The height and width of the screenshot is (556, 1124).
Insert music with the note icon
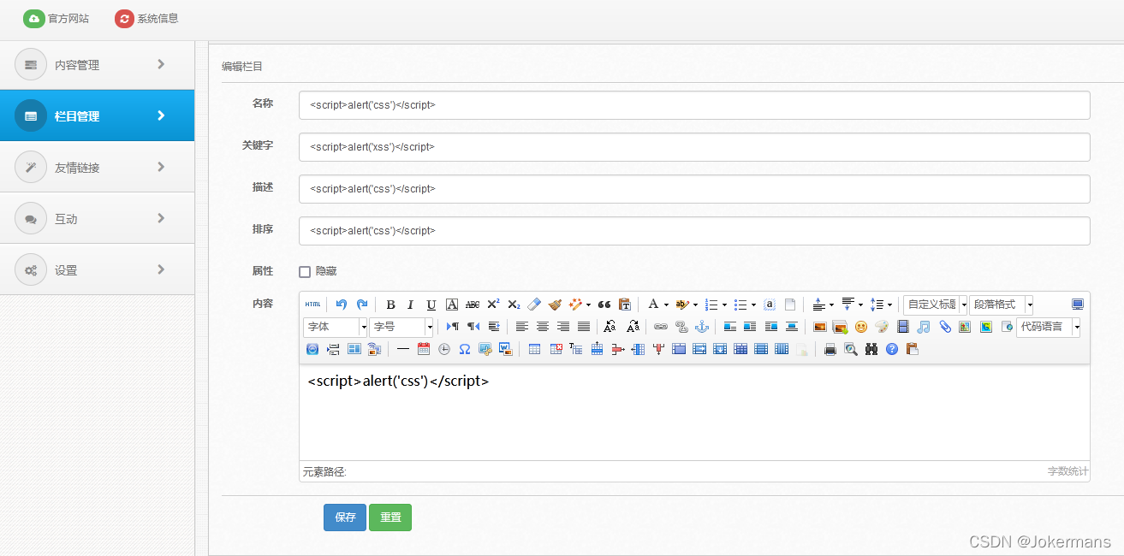923,327
